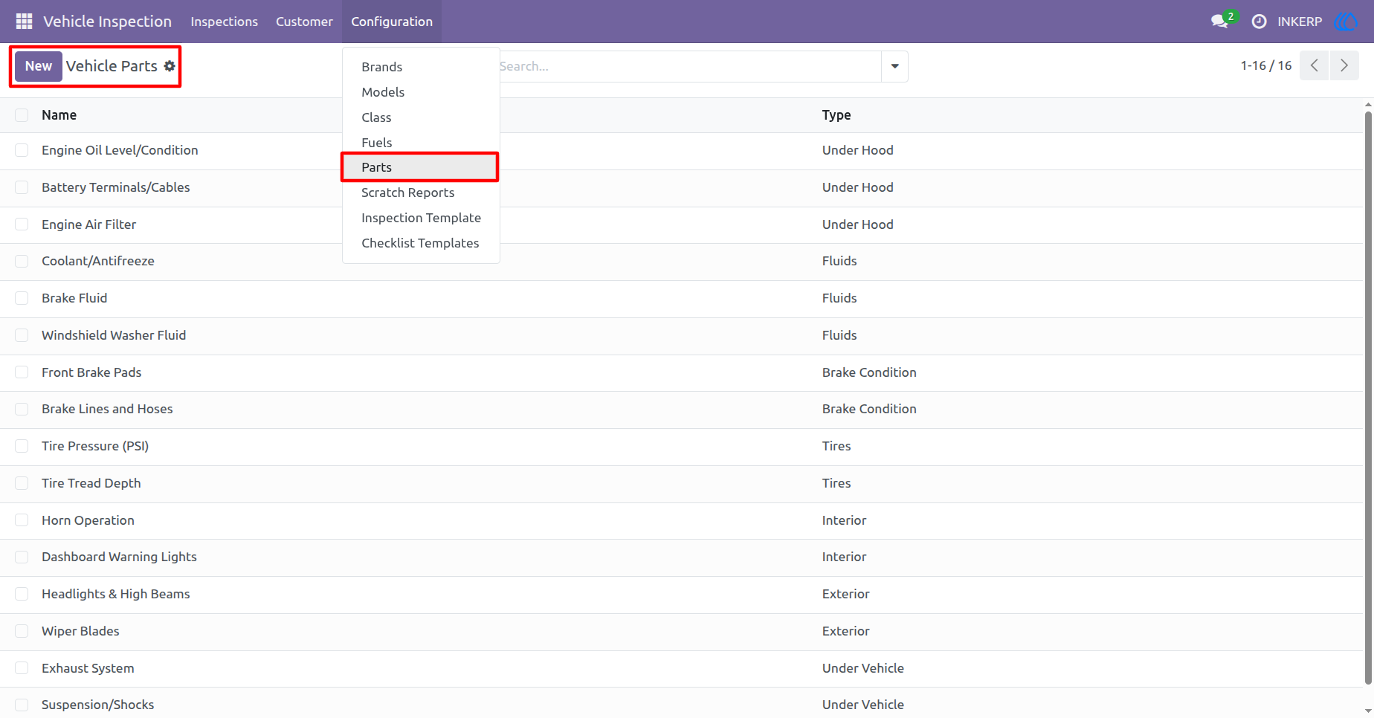Sort by the Name column header

tap(59, 115)
